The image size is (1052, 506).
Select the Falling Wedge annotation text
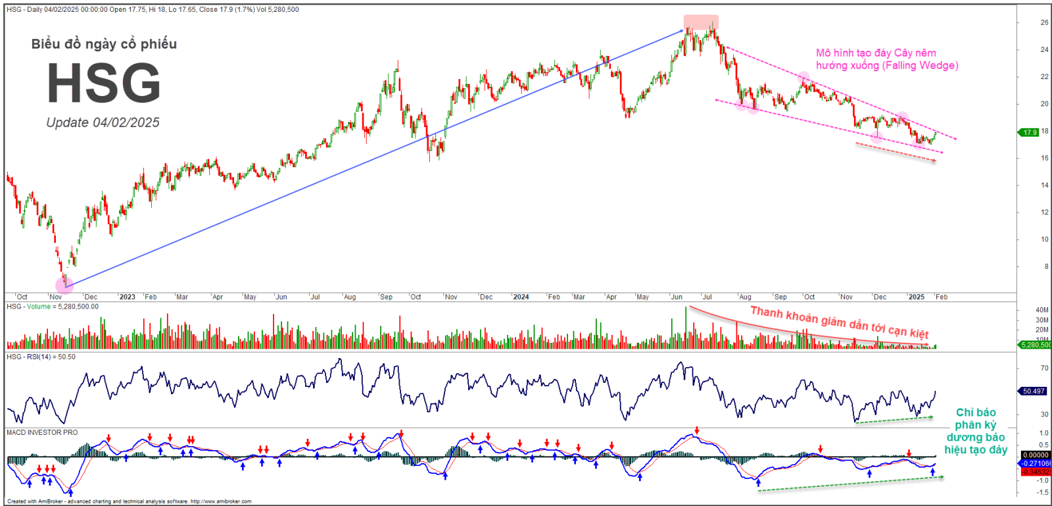click(x=887, y=59)
